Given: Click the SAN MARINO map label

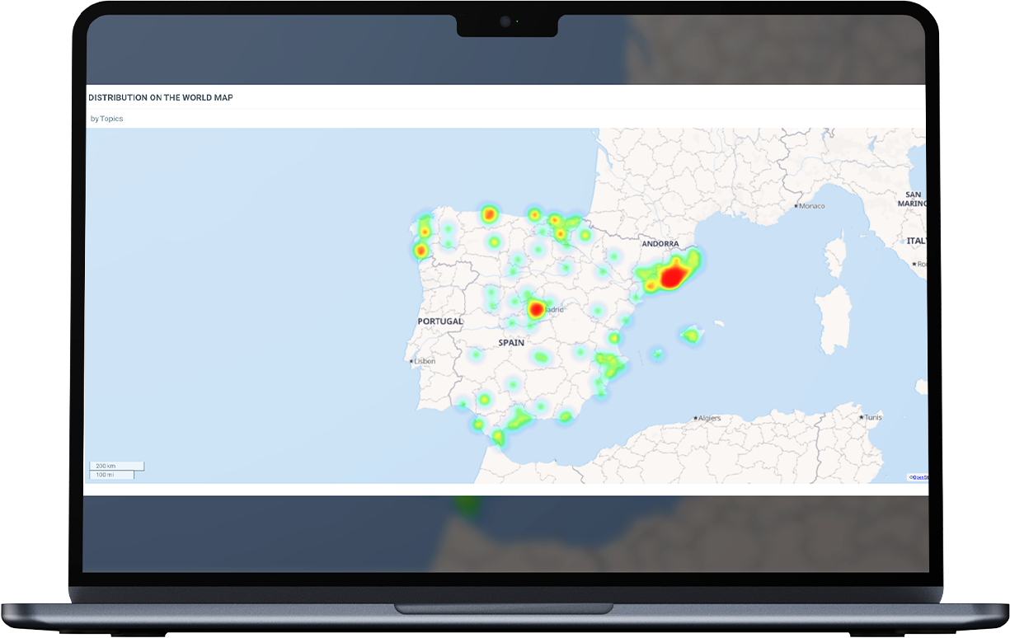Looking at the screenshot, I should point(913,199).
